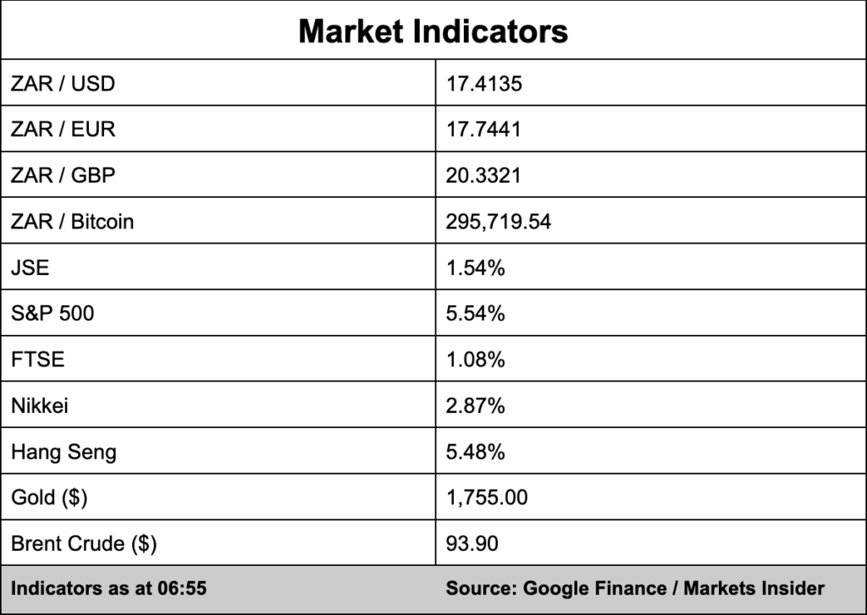Click the JSE 1.54% value
Viewport: 867px width, 615px height.
[x=476, y=268]
